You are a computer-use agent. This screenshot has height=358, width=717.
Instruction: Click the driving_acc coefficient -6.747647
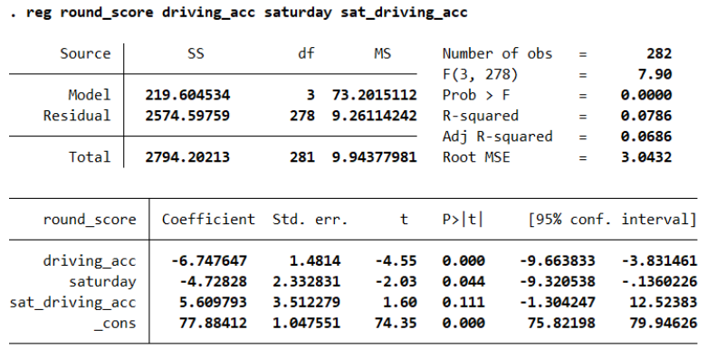coord(209,260)
